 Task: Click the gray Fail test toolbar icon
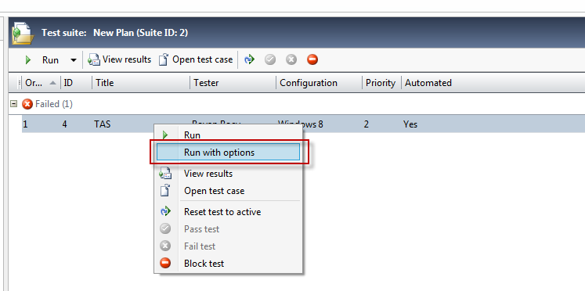pos(291,59)
